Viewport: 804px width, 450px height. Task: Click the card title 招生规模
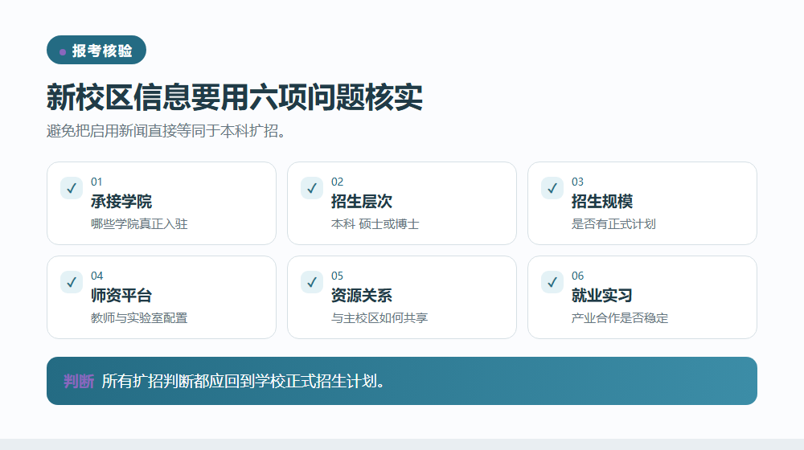point(602,202)
